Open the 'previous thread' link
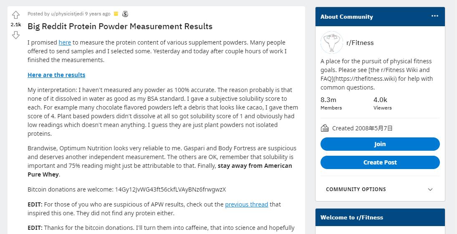The width and height of the screenshot is (457, 234). pyautogui.click(x=246, y=204)
